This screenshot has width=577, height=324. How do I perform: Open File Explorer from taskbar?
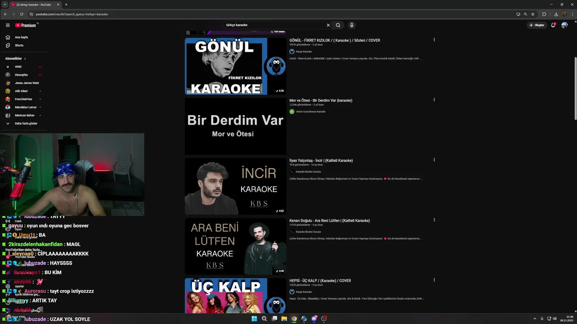tap(284, 319)
